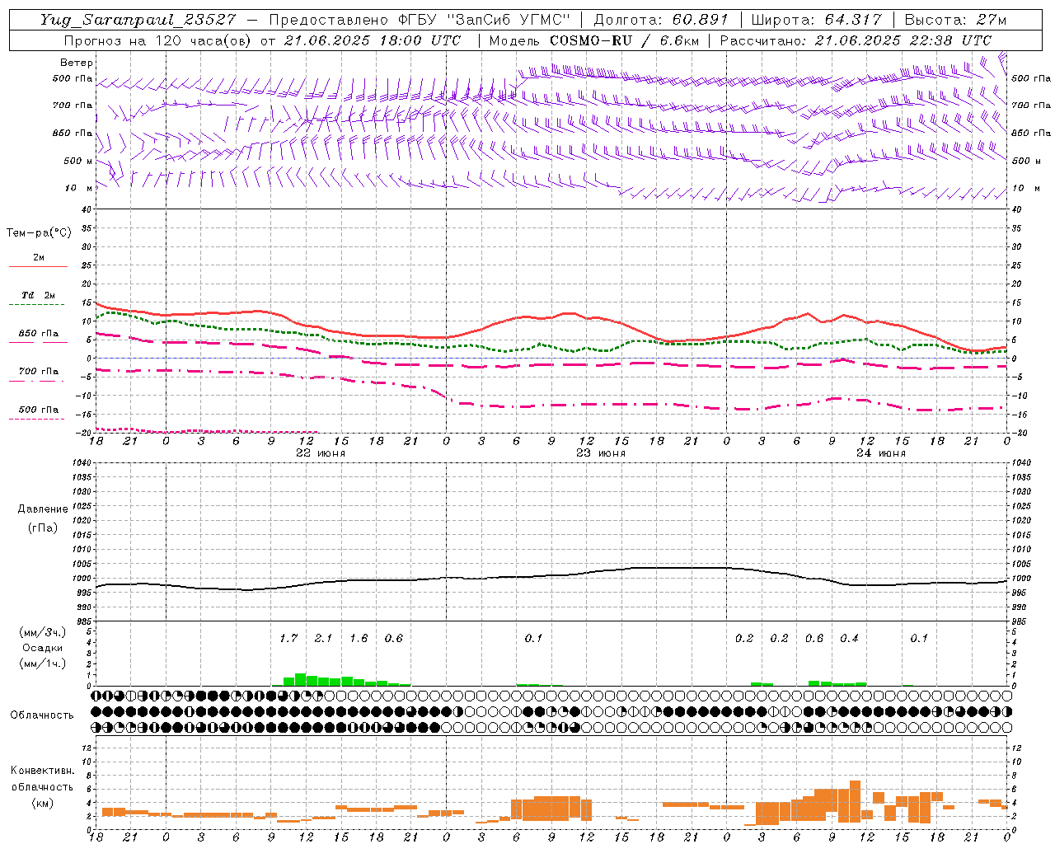The width and height of the screenshot is (1055, 844).
Task: Click the tallest orange convective cloud bar
Action: point(855,801)
